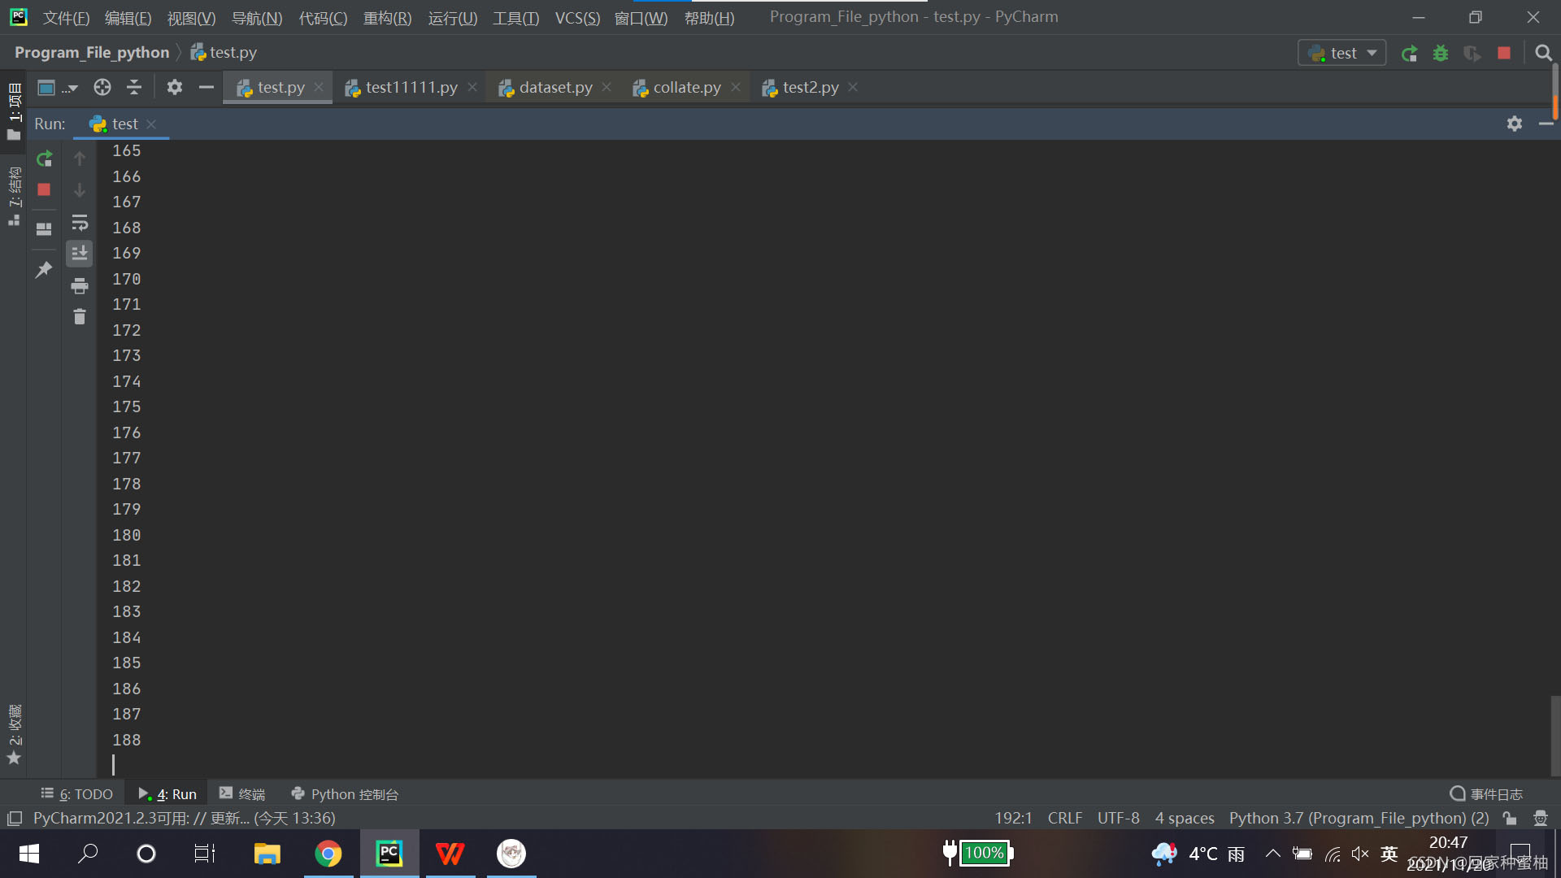Open Chrome from the Windows taskbar

point(328,854)
